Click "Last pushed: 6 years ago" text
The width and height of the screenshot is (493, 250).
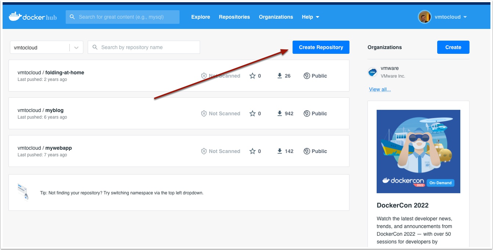42,117
